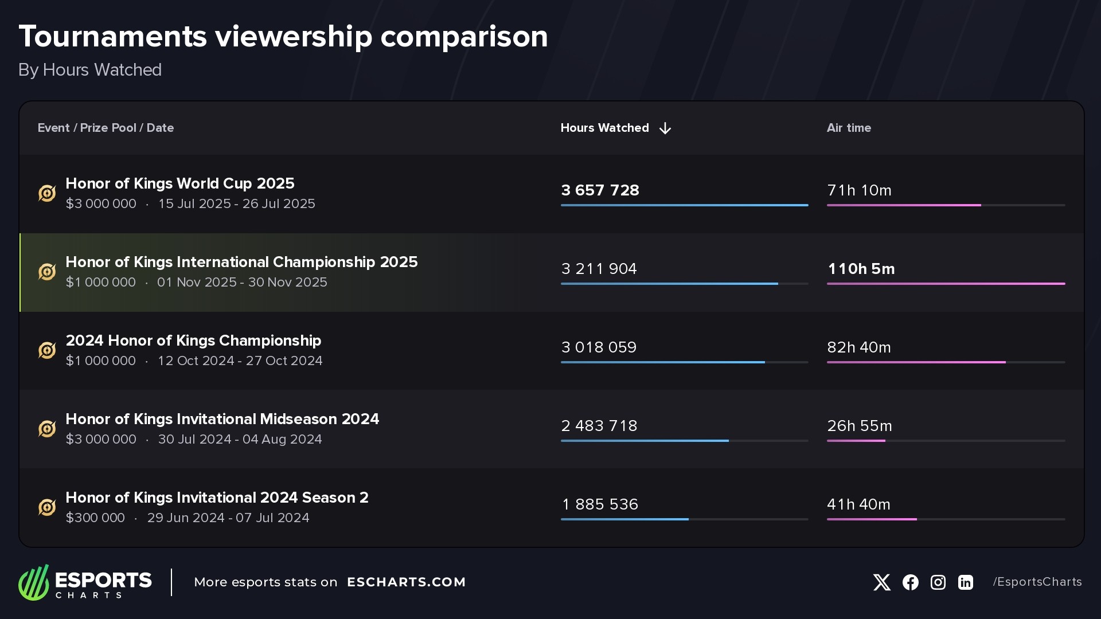Open ESCHARTS.COM link
This screenshot has height=619, width=1101.
coord(406,582)
